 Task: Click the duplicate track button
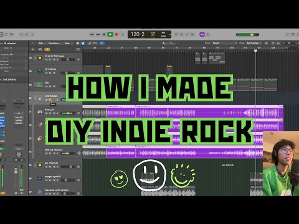tap(40, 49)
